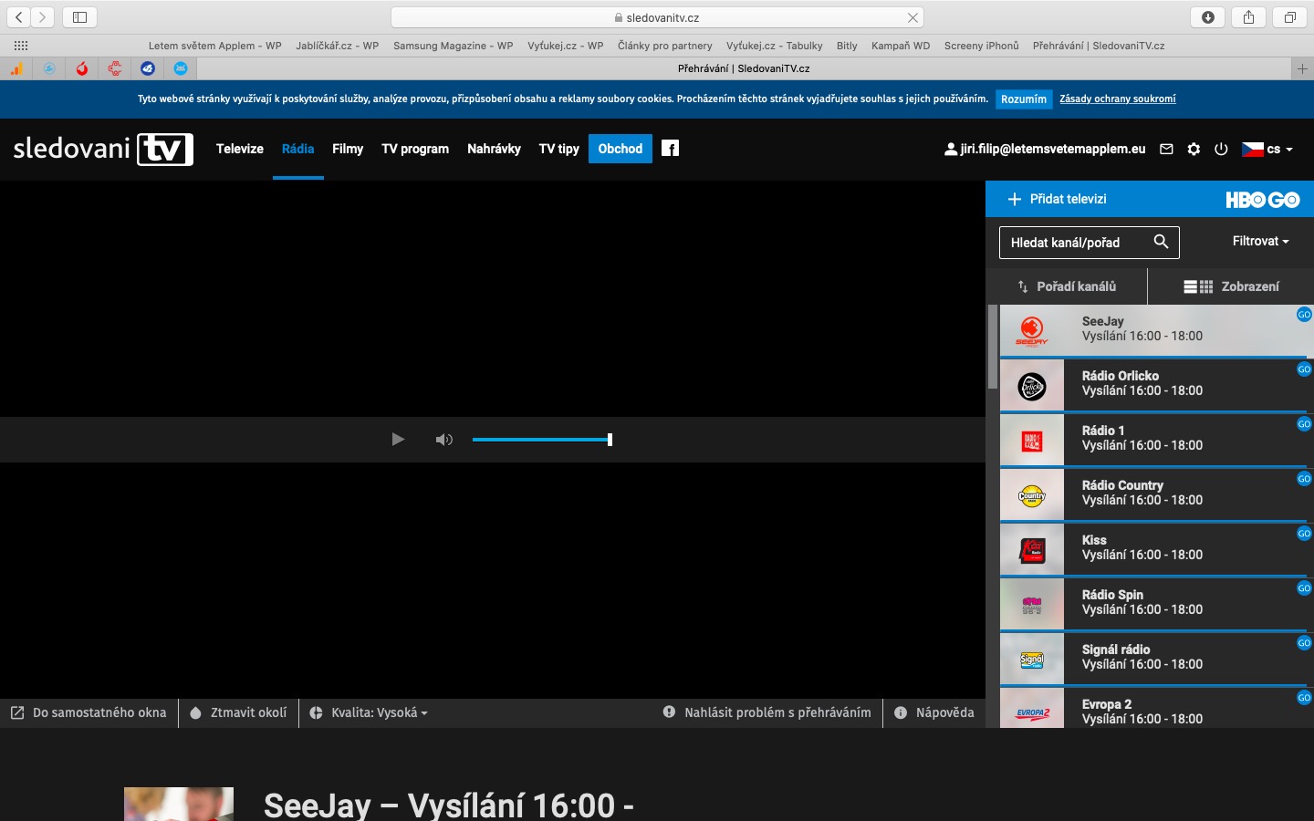The image size is (1314, 821).
Task: Click the HBO GO badge on the Rádio Orlicko row
Action: tap(1304, 369)
